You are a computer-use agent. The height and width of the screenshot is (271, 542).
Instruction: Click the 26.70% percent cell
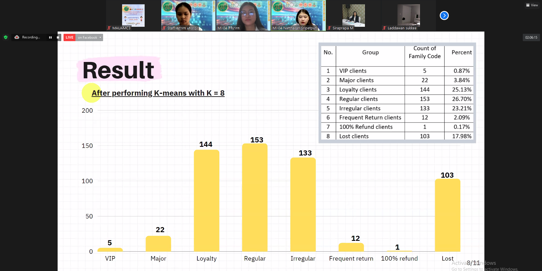click(x=460, y=99)
